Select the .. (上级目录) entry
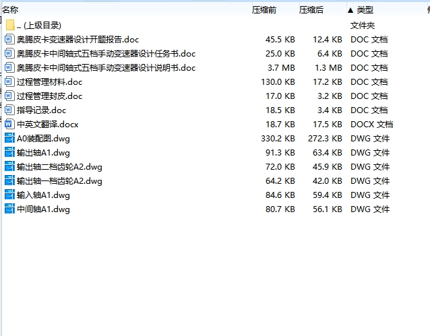The image size is (430, 336). 39,25
